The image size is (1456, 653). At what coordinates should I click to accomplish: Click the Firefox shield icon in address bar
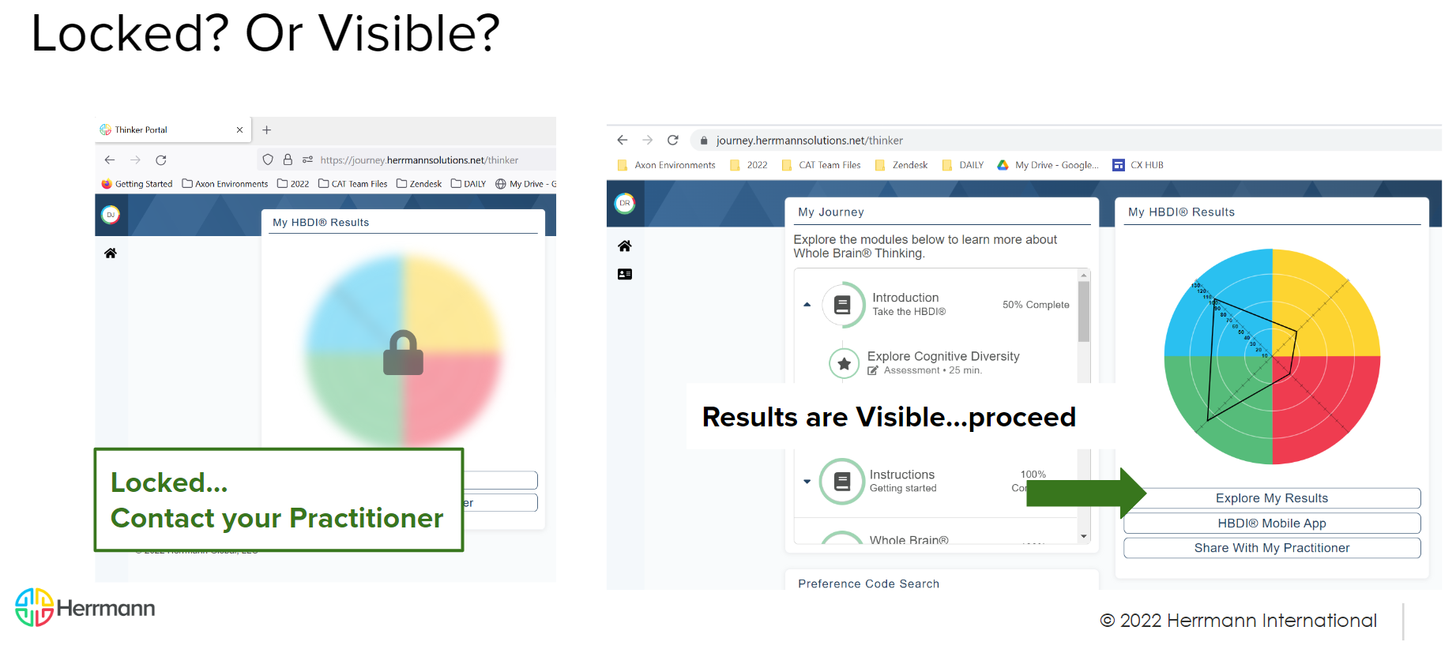click(x=268, y=159)
